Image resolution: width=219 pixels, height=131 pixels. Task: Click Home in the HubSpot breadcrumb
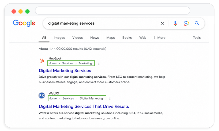pos(52,63)
